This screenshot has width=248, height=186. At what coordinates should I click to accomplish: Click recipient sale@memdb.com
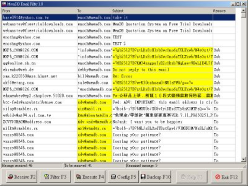(94, 83)
